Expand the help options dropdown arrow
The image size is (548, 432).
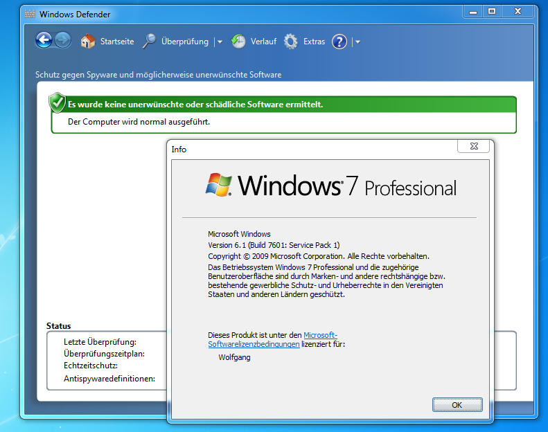357,42
